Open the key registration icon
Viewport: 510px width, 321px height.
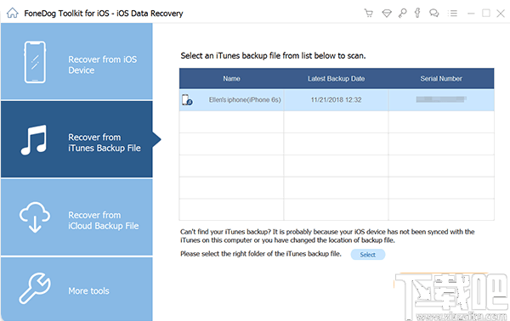click(x=402, y=13)
